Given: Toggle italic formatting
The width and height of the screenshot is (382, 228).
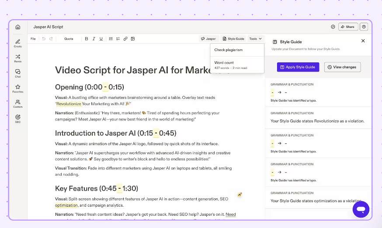Looking at the screenshot, I should (x=94, y=39).
